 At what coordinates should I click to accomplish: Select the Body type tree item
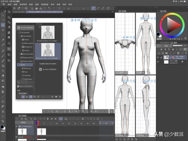(x=26, y=68)
